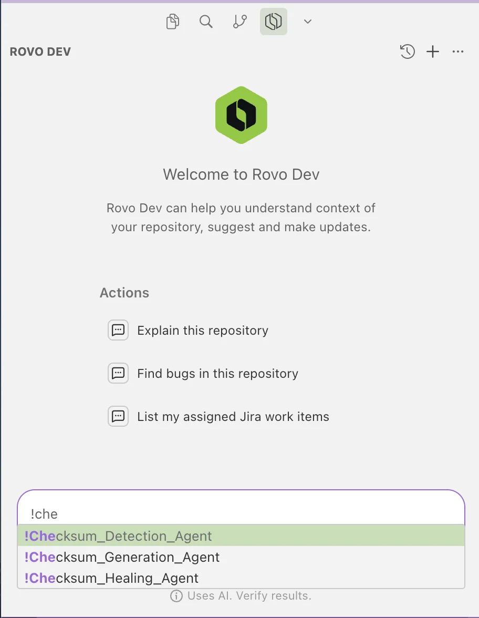This screenshot has height=618, width=479.
Task: Click the Explain this repository chat icon
Action: tap(118, 330)
